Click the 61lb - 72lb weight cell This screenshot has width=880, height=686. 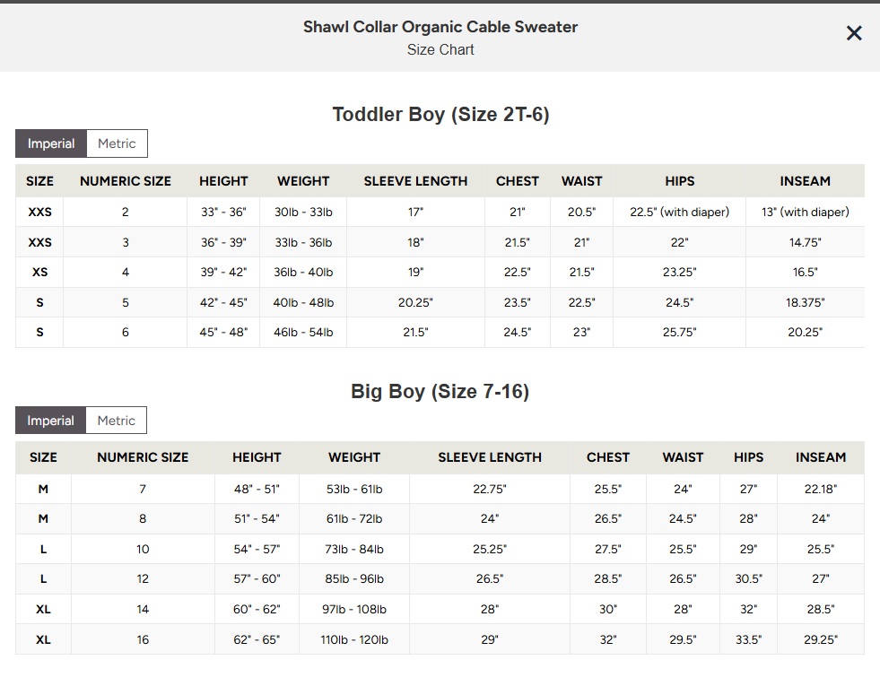click(354, 519)
